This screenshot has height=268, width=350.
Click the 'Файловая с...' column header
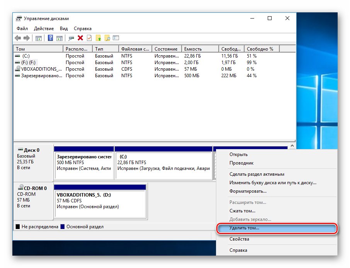[x=135, y=49]
